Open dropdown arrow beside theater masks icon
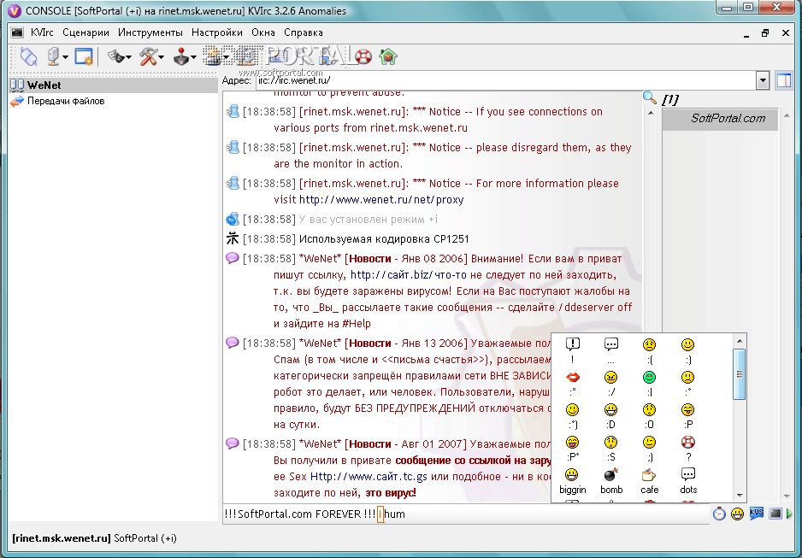The height and width of the screenshot is (558, 802). [128, 57]
